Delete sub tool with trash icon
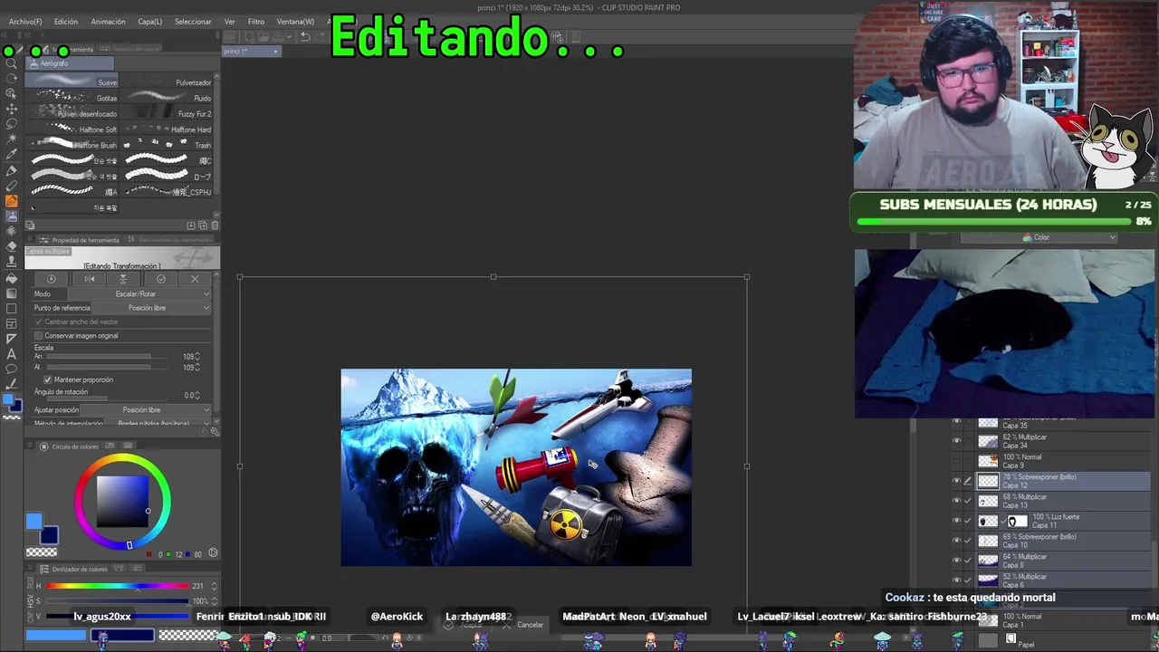Image resolution: width=1159 pixels, height=652 pixels. click(215, 225)
